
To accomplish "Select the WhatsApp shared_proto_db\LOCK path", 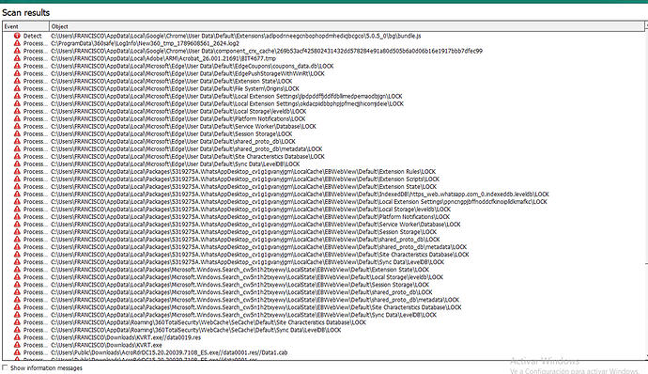I will coord(245,239).
